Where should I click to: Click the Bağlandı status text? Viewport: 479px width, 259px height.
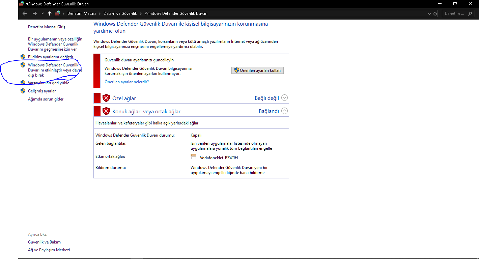tap(269, 111)
